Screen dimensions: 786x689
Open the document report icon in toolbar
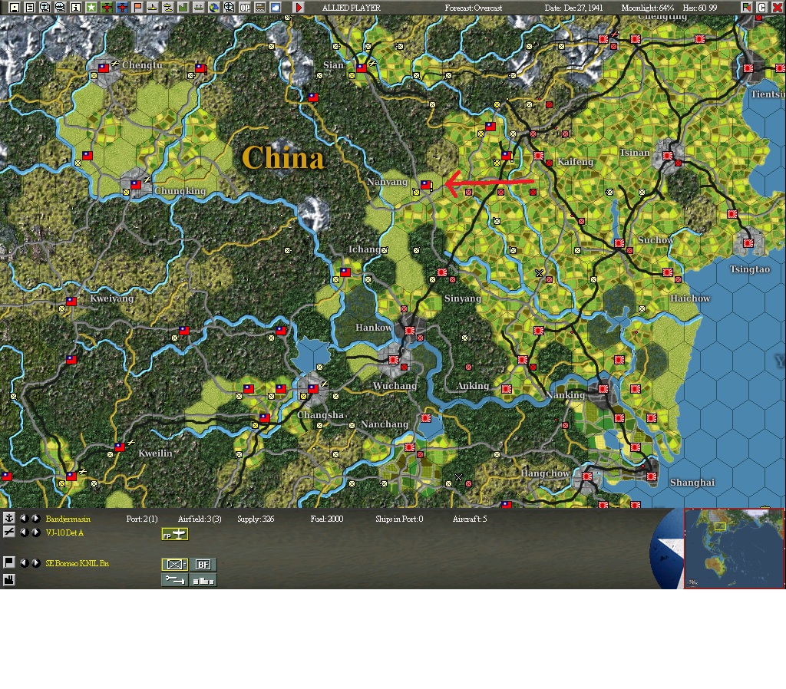(30, 8)
